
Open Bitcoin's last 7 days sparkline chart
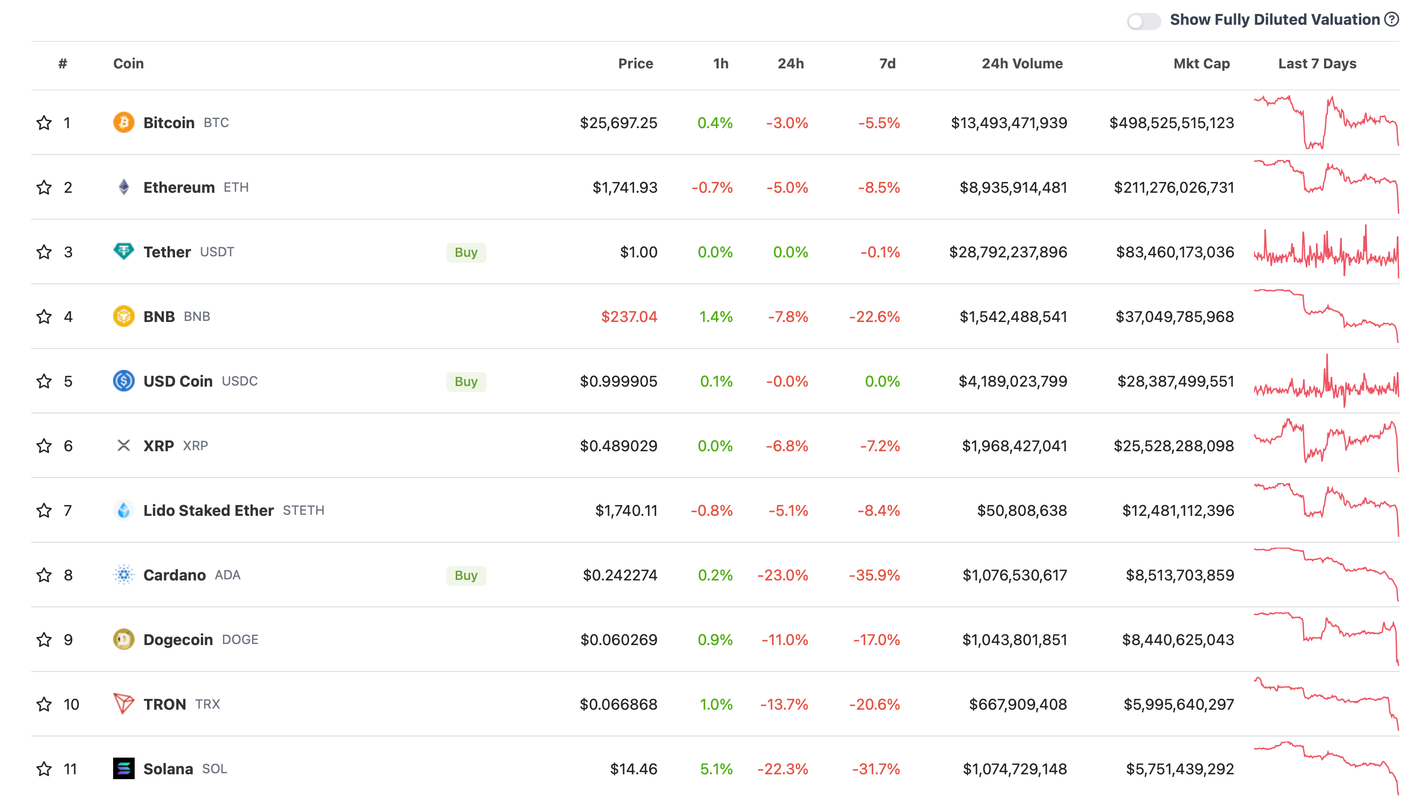1326,122
